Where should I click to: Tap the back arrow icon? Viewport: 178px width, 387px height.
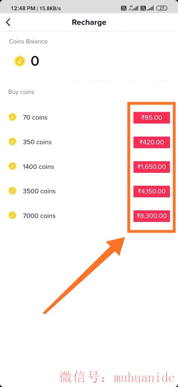8,22
